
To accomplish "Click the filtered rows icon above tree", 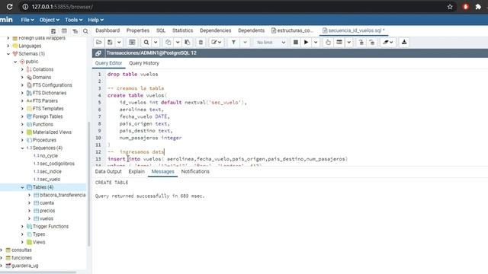I will 75,31.
